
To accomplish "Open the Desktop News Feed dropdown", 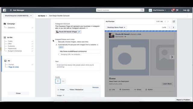I will 116,28.
